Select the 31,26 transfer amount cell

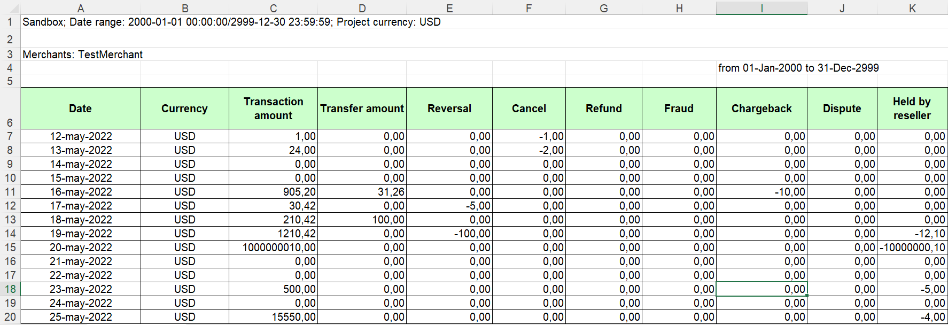362,192
